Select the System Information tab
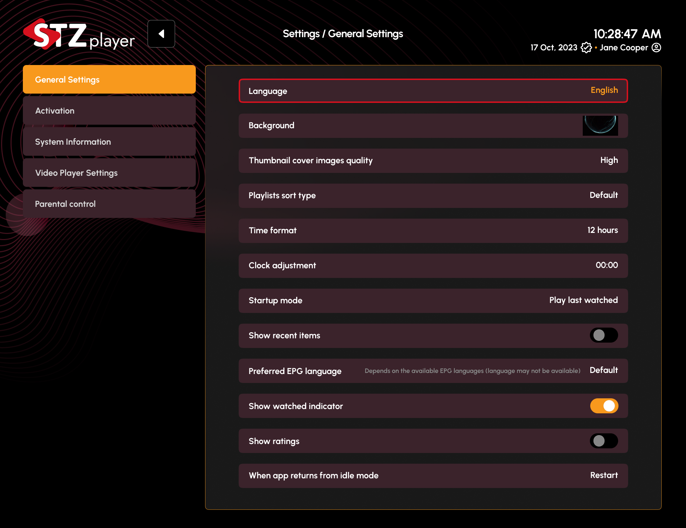Image resolution: width=686 pixels, height=528 pixels. pos(109,141)
